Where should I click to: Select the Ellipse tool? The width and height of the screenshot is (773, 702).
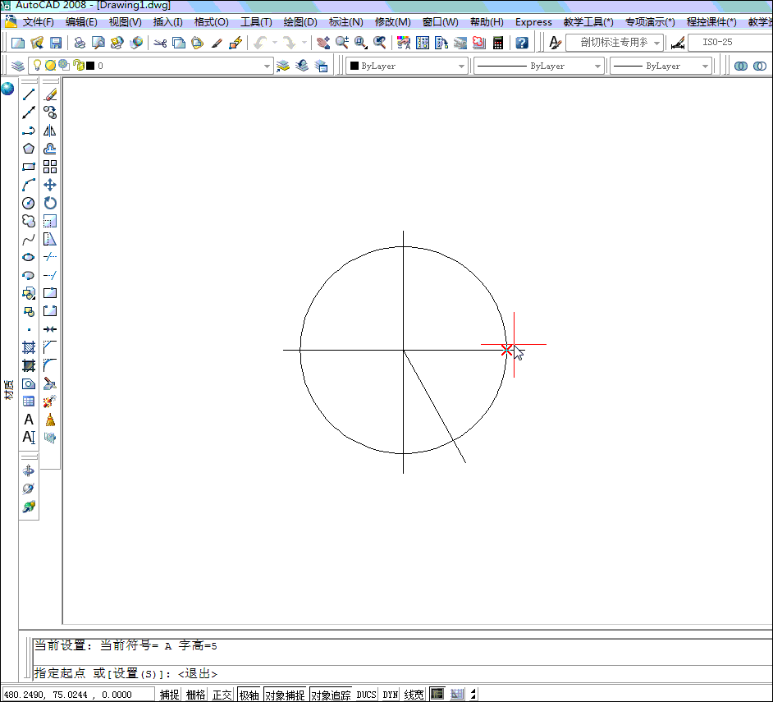point(29,257)
